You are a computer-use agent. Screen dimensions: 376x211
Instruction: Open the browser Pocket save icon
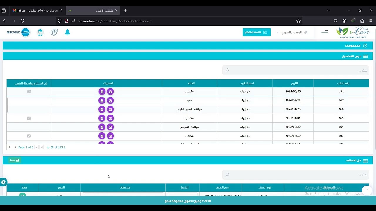click(x=335, y=21)
